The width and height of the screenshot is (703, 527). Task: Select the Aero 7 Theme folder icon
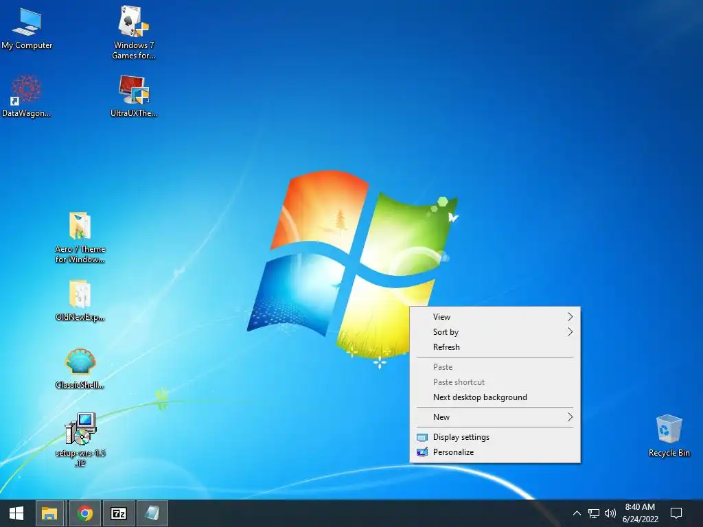coord(80,237)
